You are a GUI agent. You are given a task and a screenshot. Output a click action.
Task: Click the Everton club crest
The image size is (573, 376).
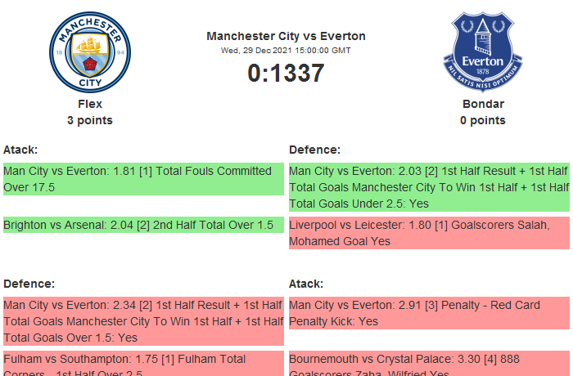click(x=482, y=51)
